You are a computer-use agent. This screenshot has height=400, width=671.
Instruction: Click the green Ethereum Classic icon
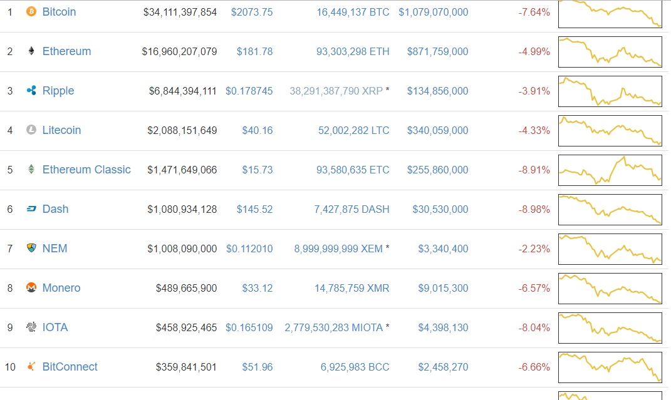point(31,170)
